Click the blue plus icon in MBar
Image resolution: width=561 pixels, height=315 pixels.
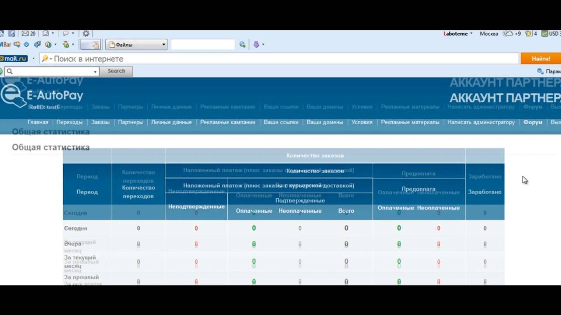[26, 45]
